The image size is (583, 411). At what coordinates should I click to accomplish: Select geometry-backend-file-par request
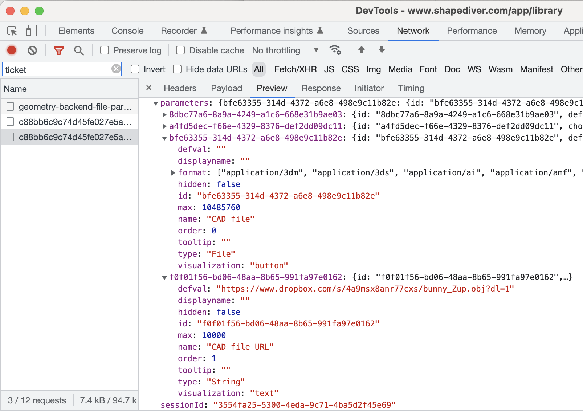75,107
